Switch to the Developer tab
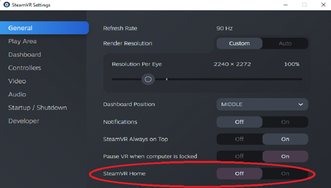 coord(24,121)
